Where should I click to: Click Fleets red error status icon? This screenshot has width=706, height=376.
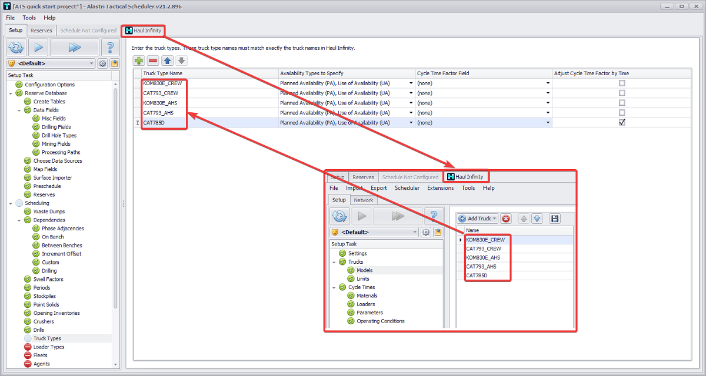(28, 355)
